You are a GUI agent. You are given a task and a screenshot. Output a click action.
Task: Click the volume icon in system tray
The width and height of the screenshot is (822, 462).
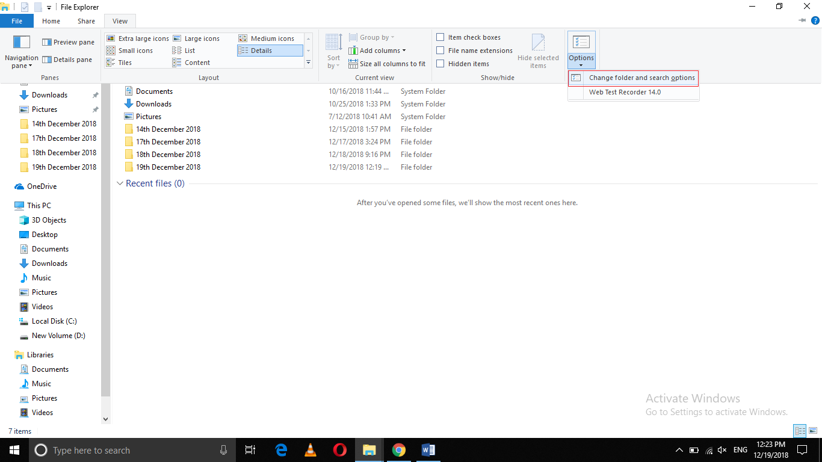coord(723,450)
